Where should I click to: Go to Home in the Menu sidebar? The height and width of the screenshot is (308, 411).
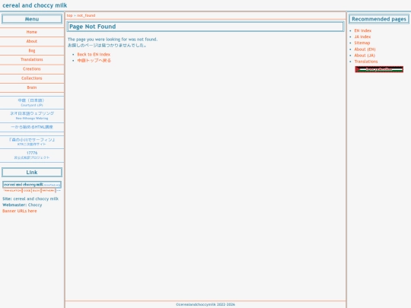tap(32, 32)
